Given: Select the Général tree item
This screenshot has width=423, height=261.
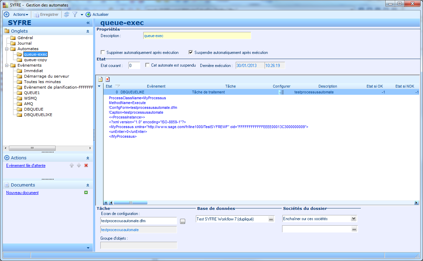Looking at the screenshot, I should 25,38.
